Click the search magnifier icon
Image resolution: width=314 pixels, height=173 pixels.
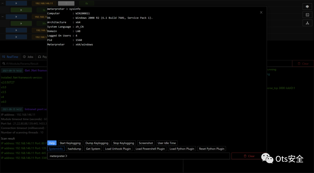point(3,64)
